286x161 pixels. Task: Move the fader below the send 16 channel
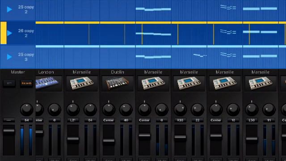pos(216,136)
